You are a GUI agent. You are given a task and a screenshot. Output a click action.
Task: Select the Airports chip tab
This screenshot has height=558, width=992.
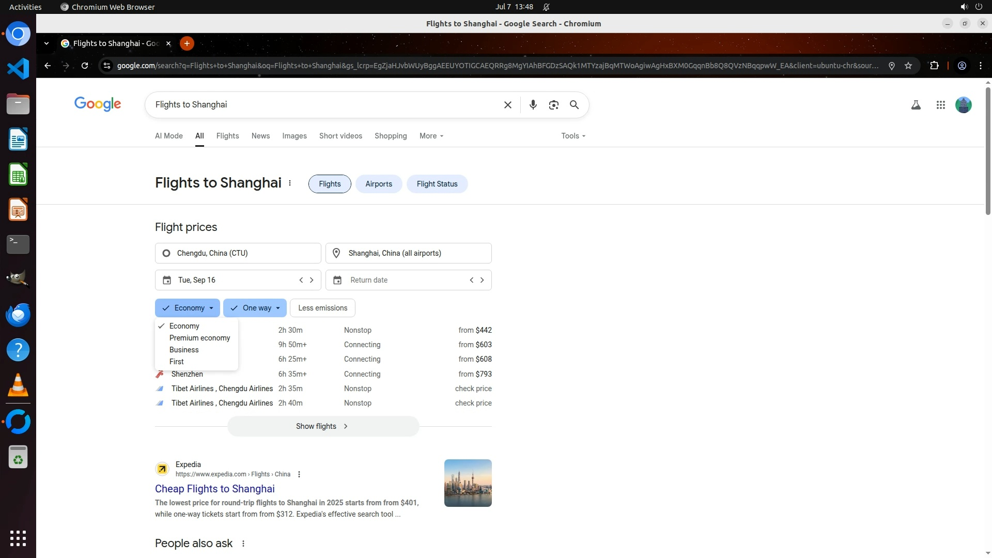click(x=378, y=184)
